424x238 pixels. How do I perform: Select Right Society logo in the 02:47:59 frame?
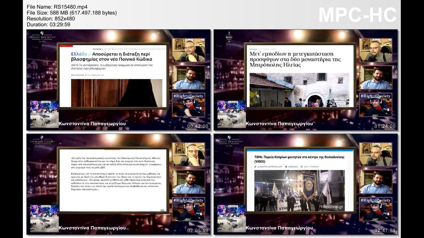229,140
